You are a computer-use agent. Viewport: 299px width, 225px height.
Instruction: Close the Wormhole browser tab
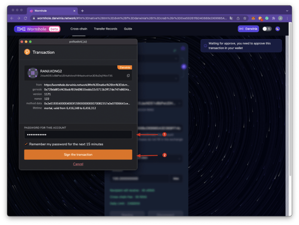[74, 11]
